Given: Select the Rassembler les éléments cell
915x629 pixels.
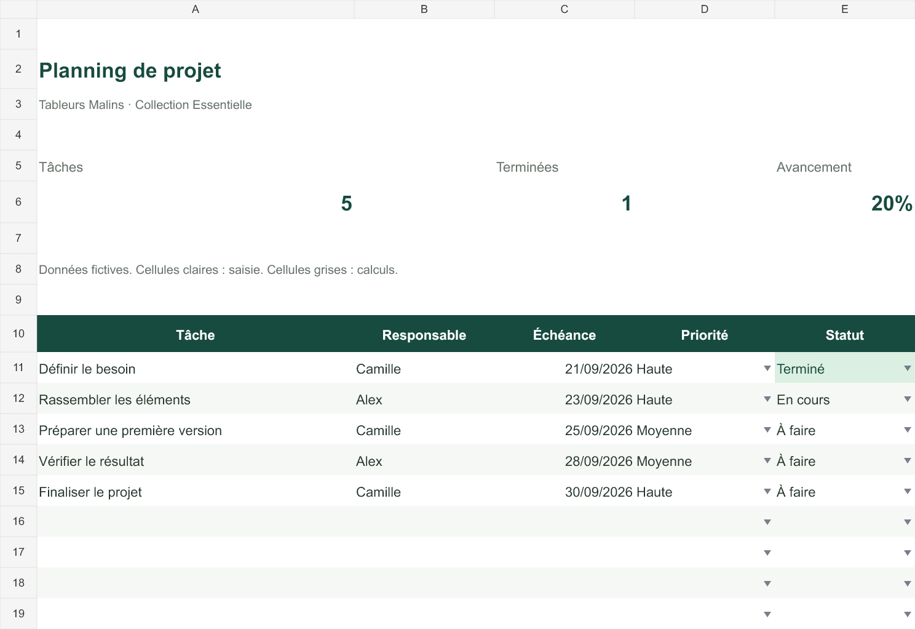Looking at the screenshot, I should coord(196,399).
